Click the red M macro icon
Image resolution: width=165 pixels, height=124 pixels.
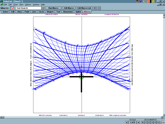click(x=12, y=8)
